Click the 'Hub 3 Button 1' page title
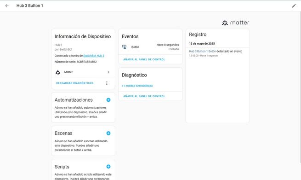The width and height of the screenshot is (301, 180). [x=30, y=6]
